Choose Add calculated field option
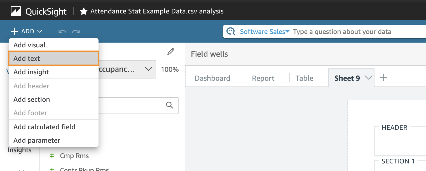Image resolution: width=426 pixels, height=171 pixels. 44,127
